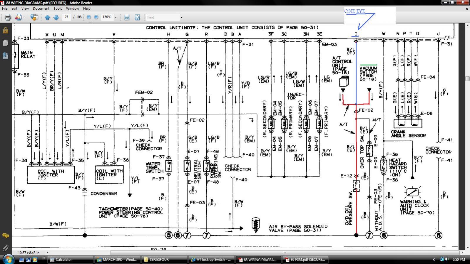Viewport: 470px width, 264px height.
Task: Open the Tools menu
Action: pyautogui.click(x=58, y=9)
